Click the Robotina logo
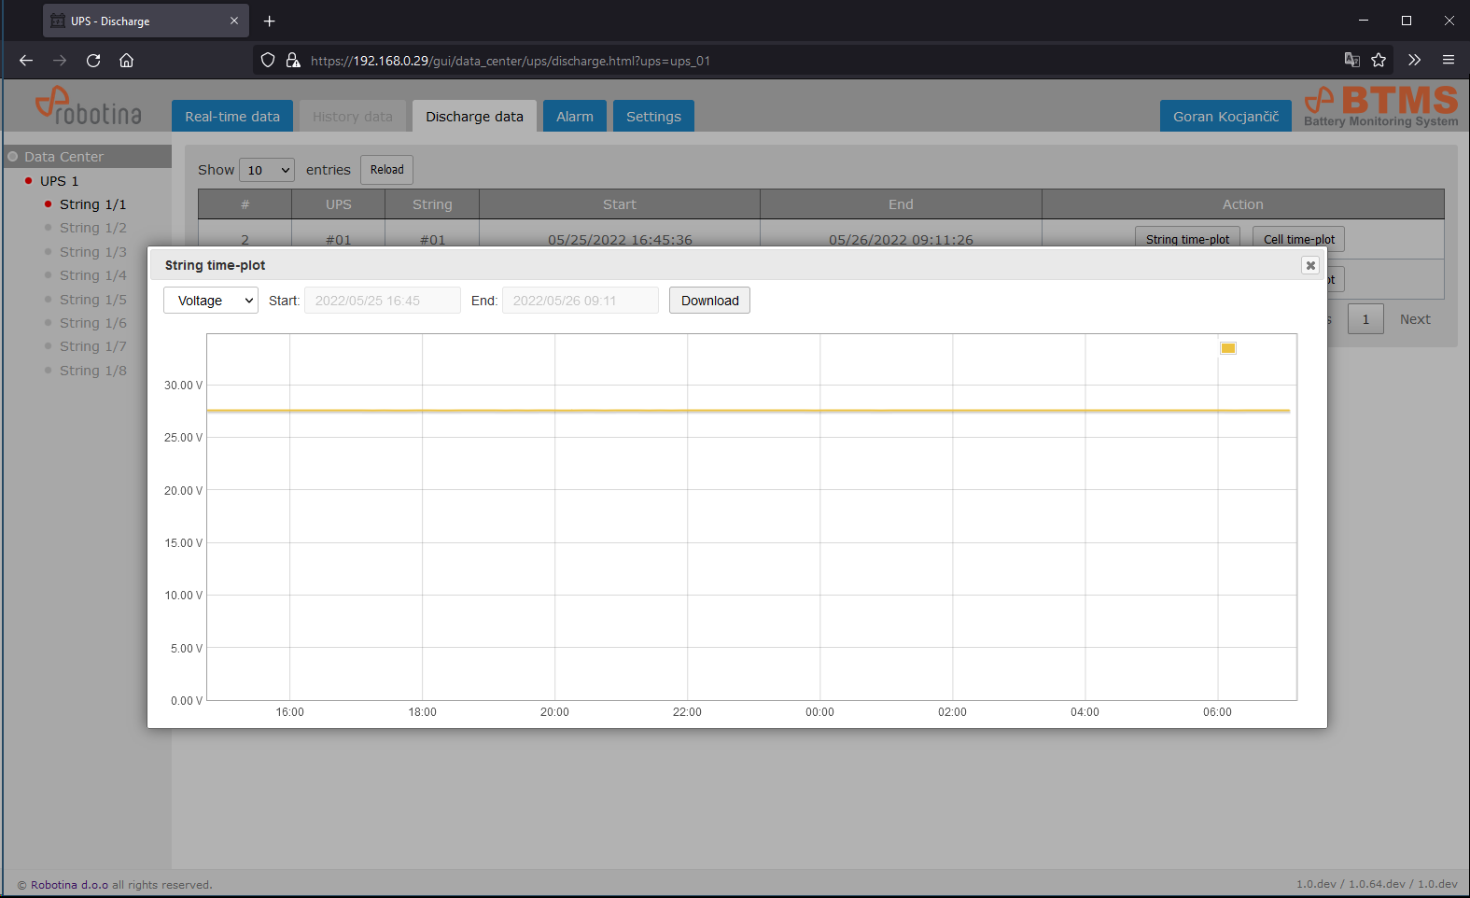The height and width of the screenshot is (898, 1470). coord(89,106)
